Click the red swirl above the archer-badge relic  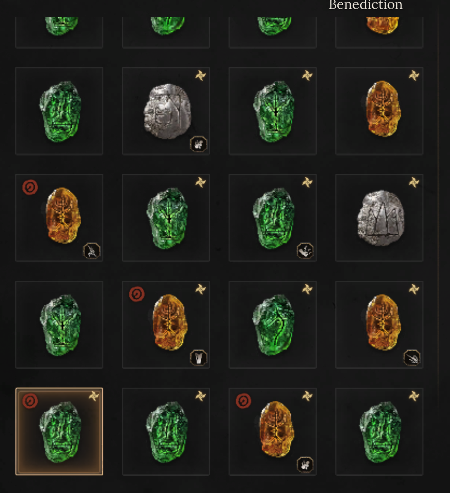pos(30,187)
